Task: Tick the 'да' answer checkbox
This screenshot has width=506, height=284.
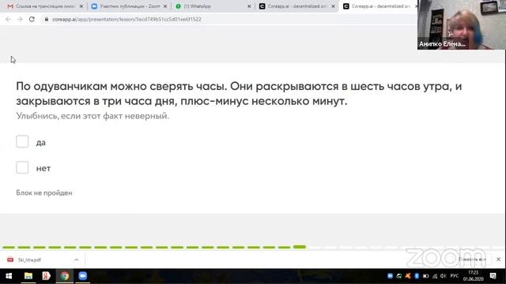Action: pyautogui.click(x=22, y=141)
